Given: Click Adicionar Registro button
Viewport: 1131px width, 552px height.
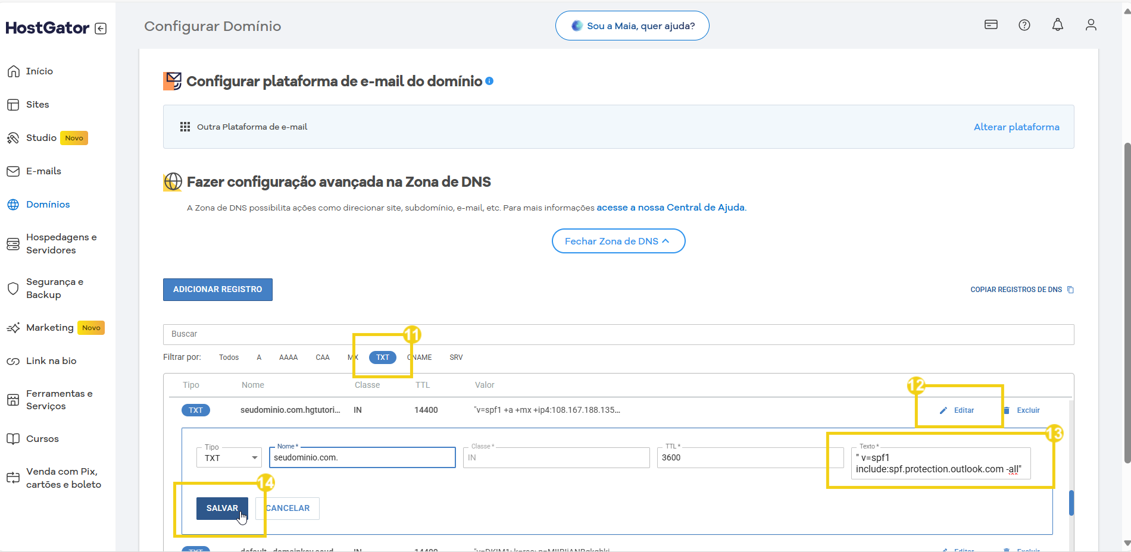Looking at the screenshot, I should click(218, 290).
